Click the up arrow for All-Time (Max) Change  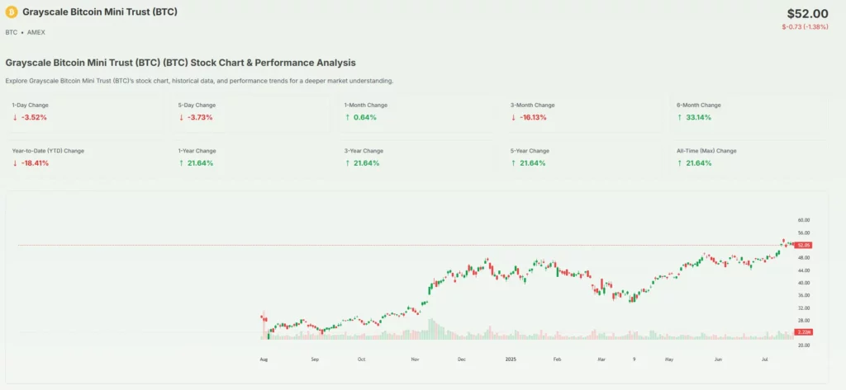681,163
